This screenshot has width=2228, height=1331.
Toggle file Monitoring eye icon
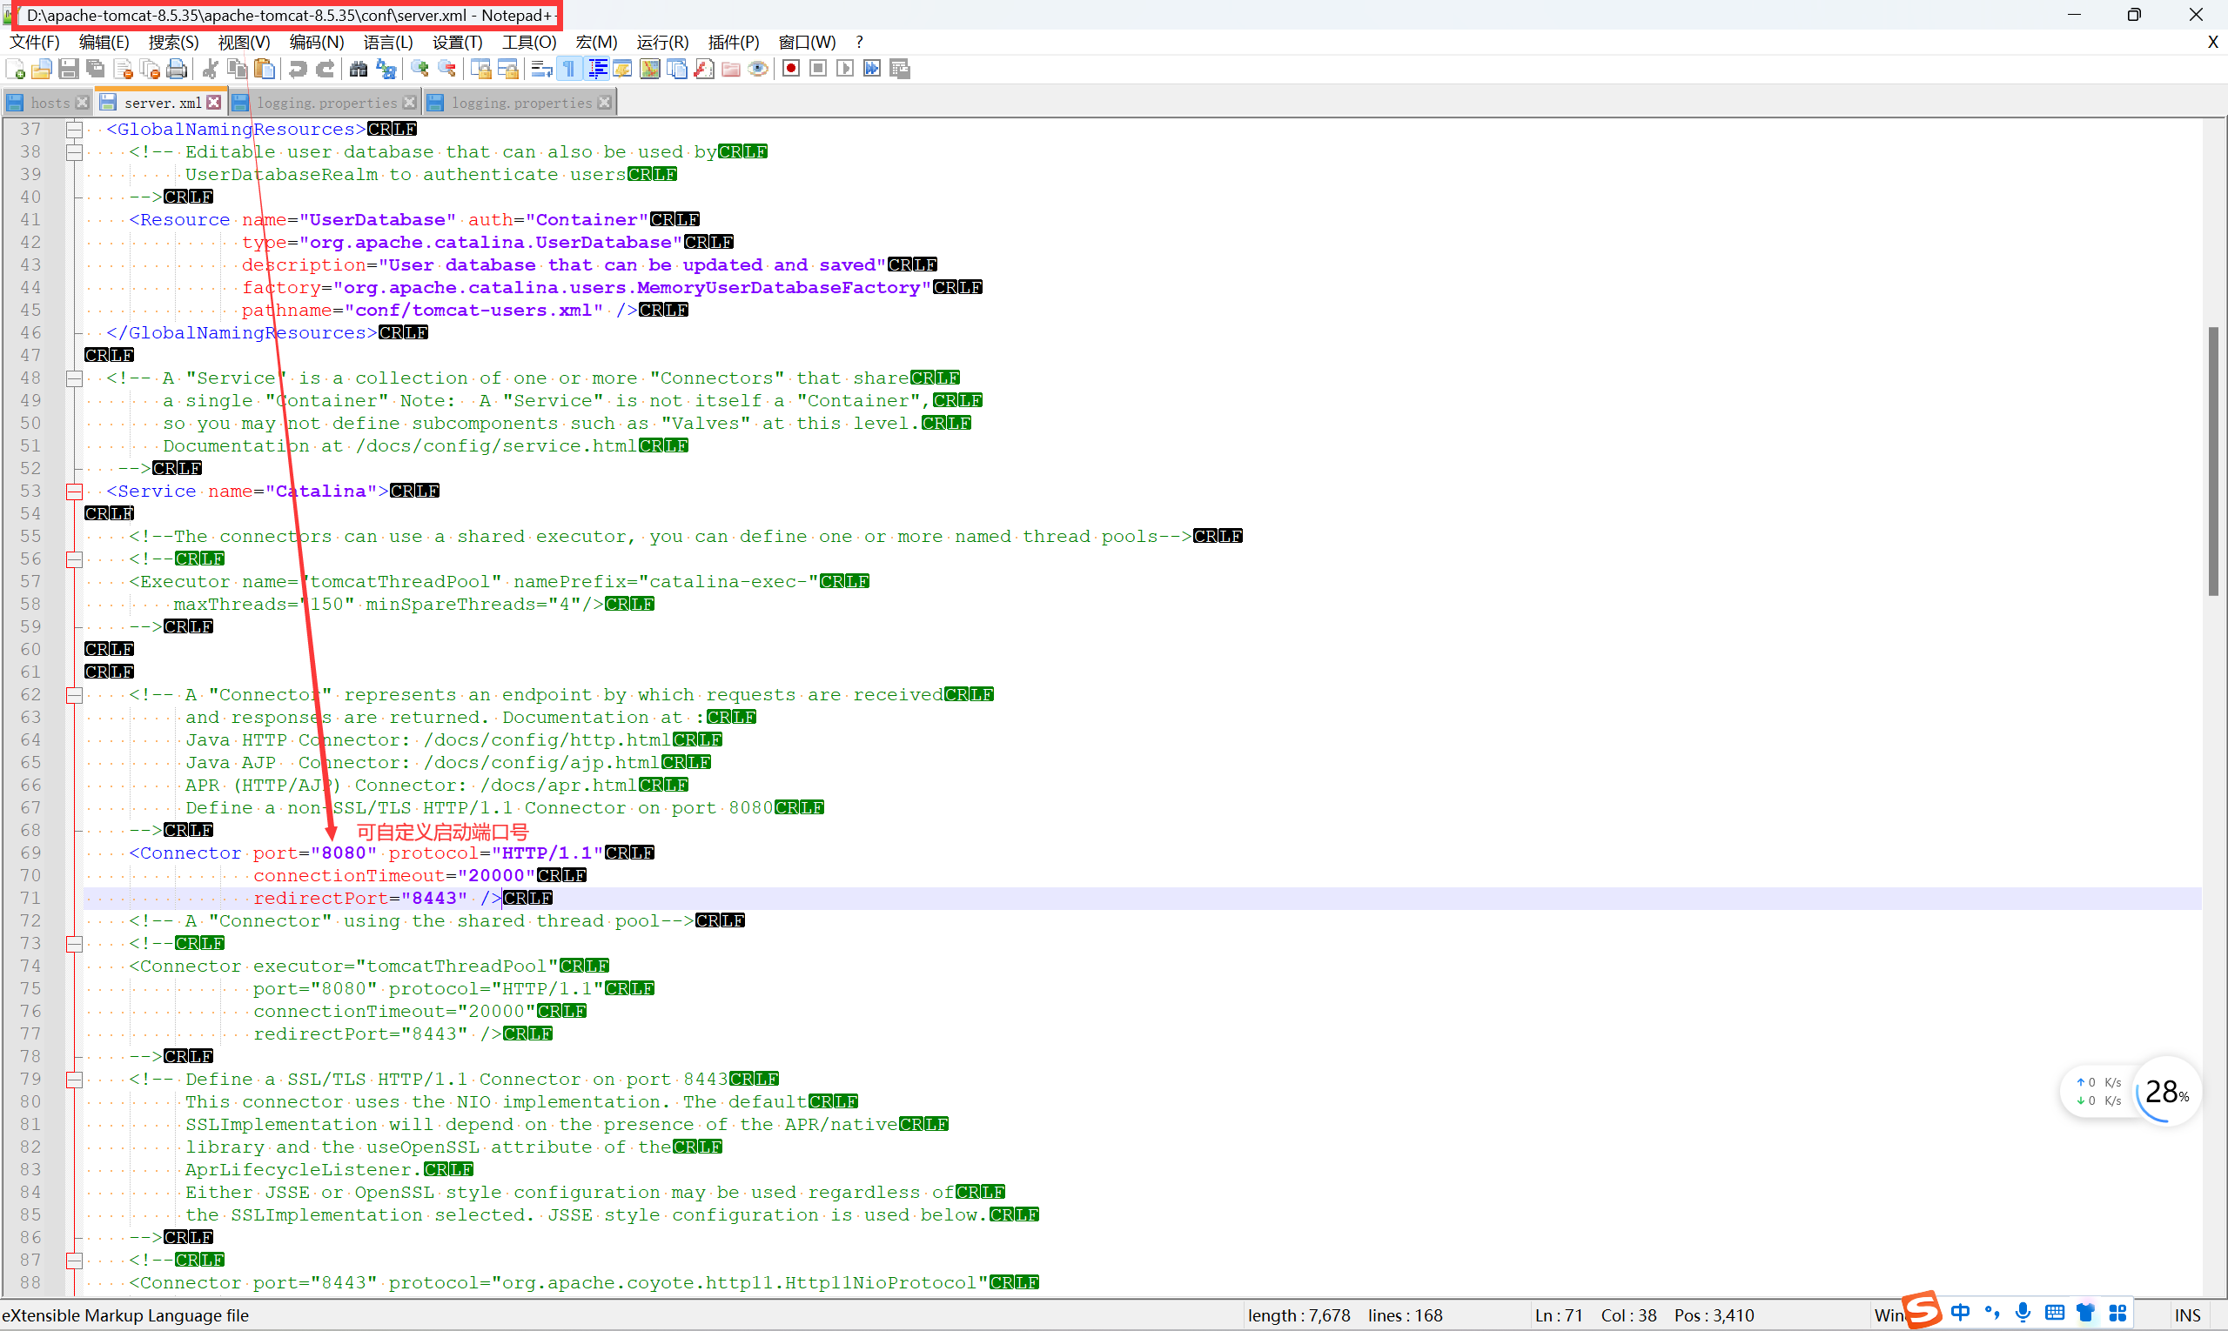(758, 69)
